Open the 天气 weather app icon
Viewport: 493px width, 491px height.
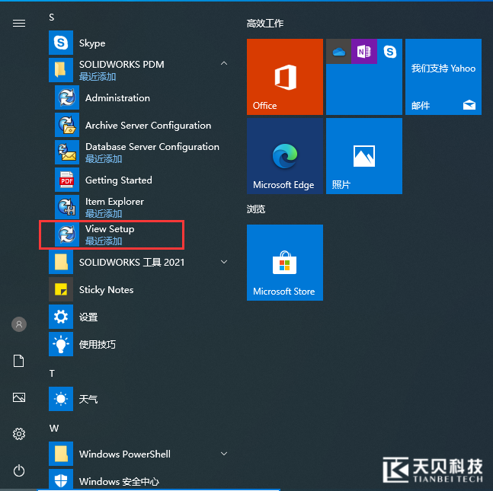point(61,399)
